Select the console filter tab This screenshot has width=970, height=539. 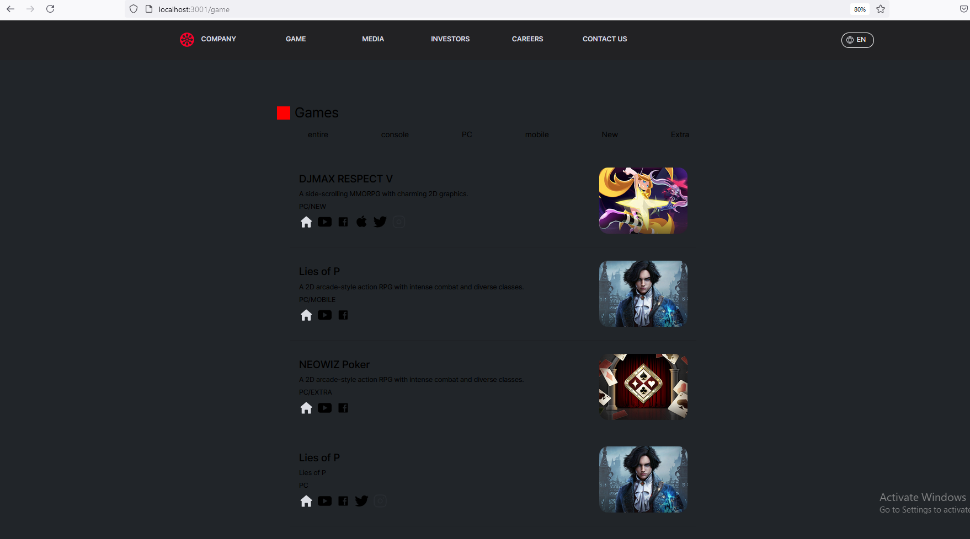[x=395, y=134]
